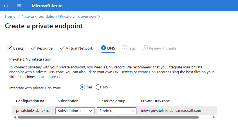Click the step 5 circle badge for Tags
This screenshot has height=127, width=238.
click(124, 48)
